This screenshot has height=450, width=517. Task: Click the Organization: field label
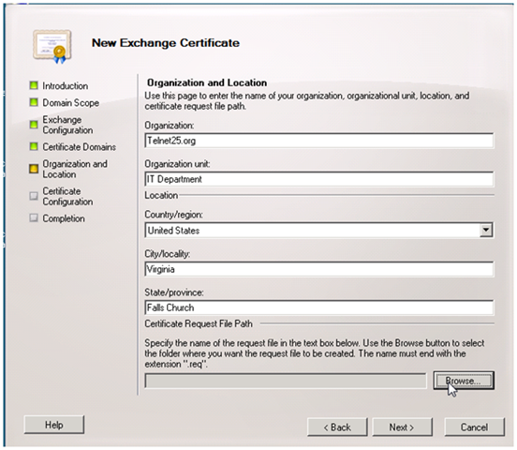coord(170,126)
